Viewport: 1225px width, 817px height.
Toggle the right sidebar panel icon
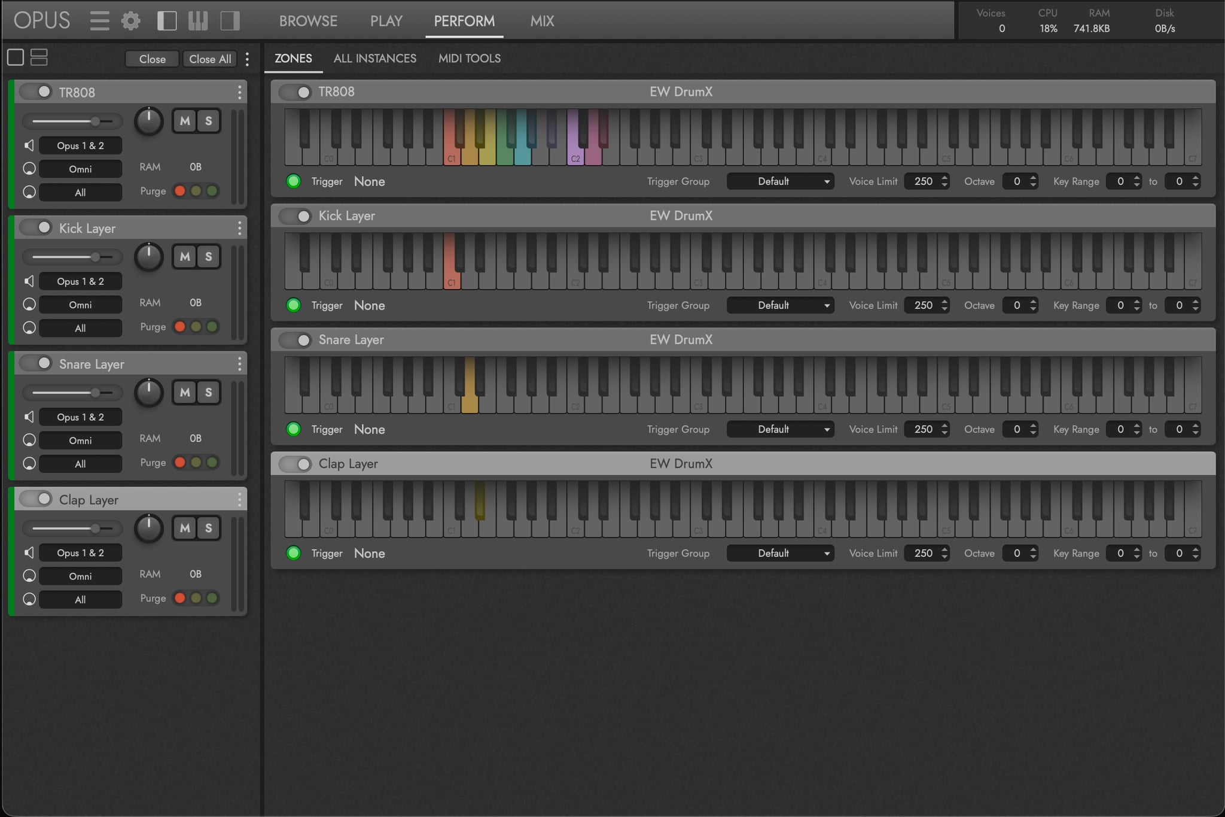coord(230,21)
